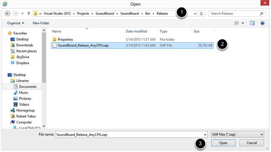Click the Homegroup icon

(x=13, y=110)
